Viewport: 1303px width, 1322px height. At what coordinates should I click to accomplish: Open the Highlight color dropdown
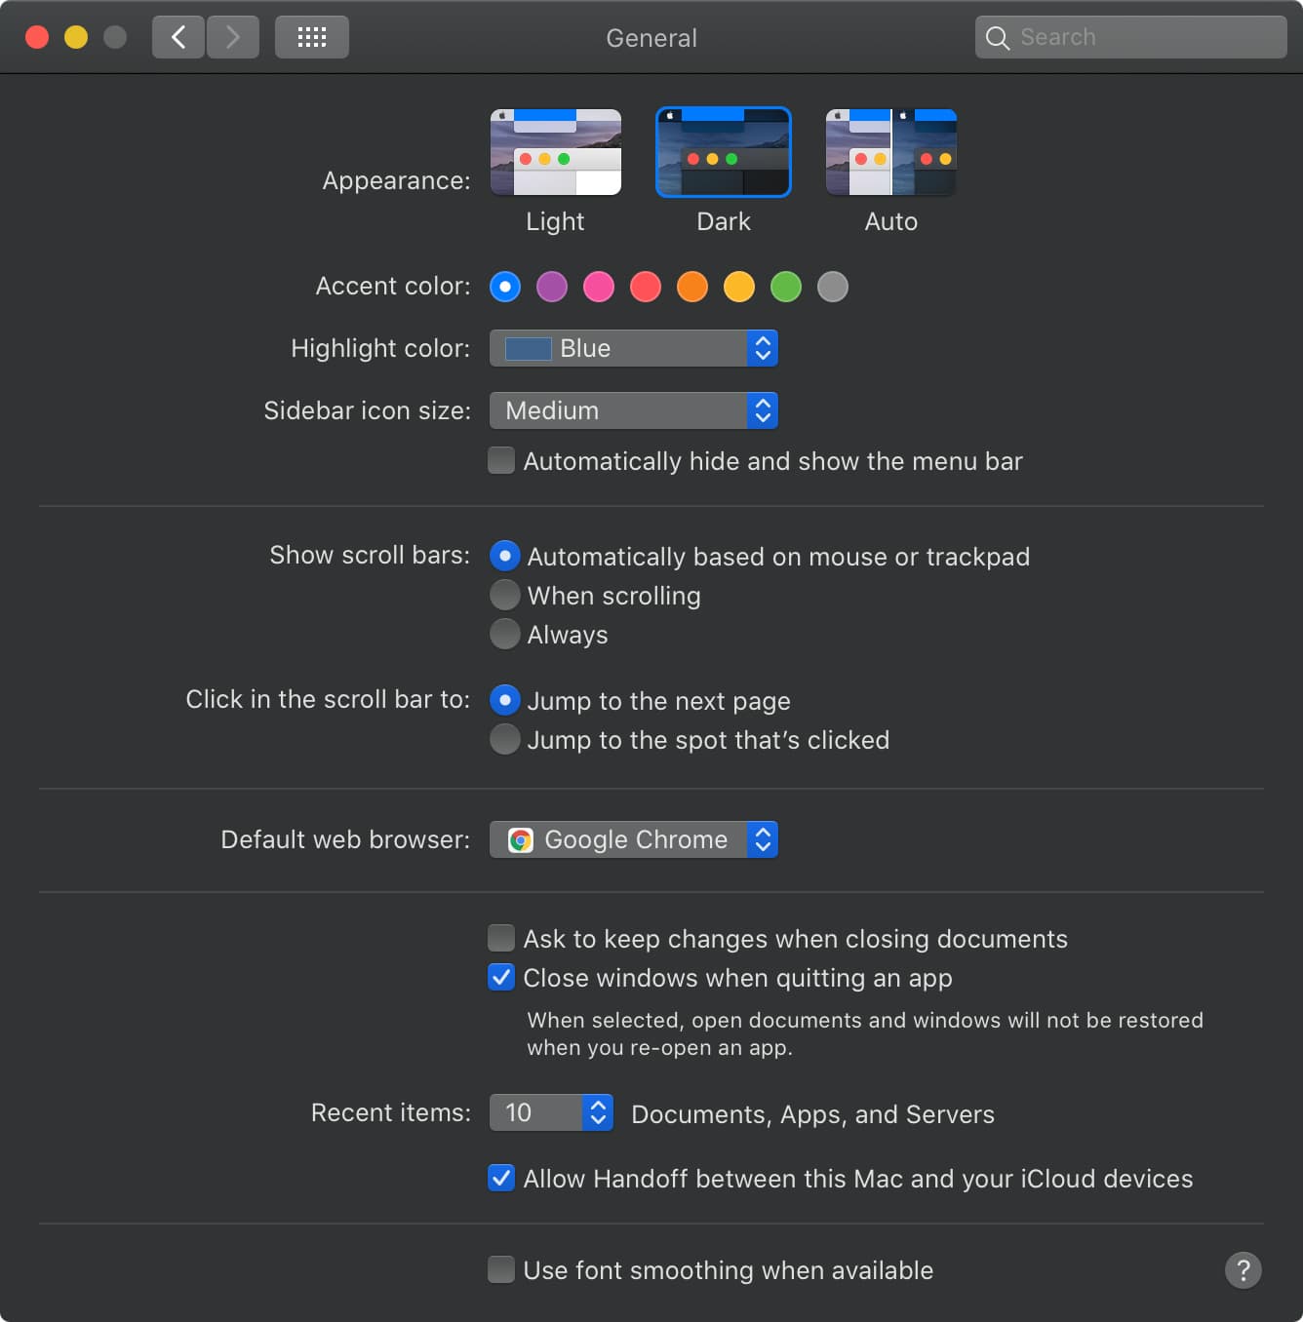[633, 348]
